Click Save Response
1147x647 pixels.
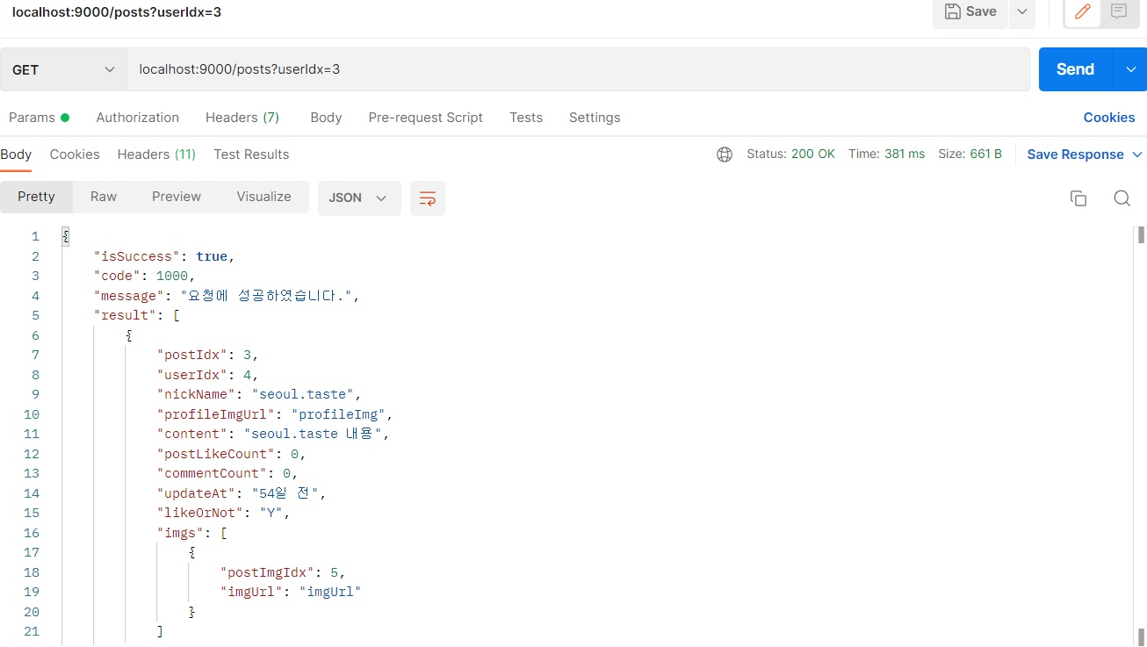1076,155
